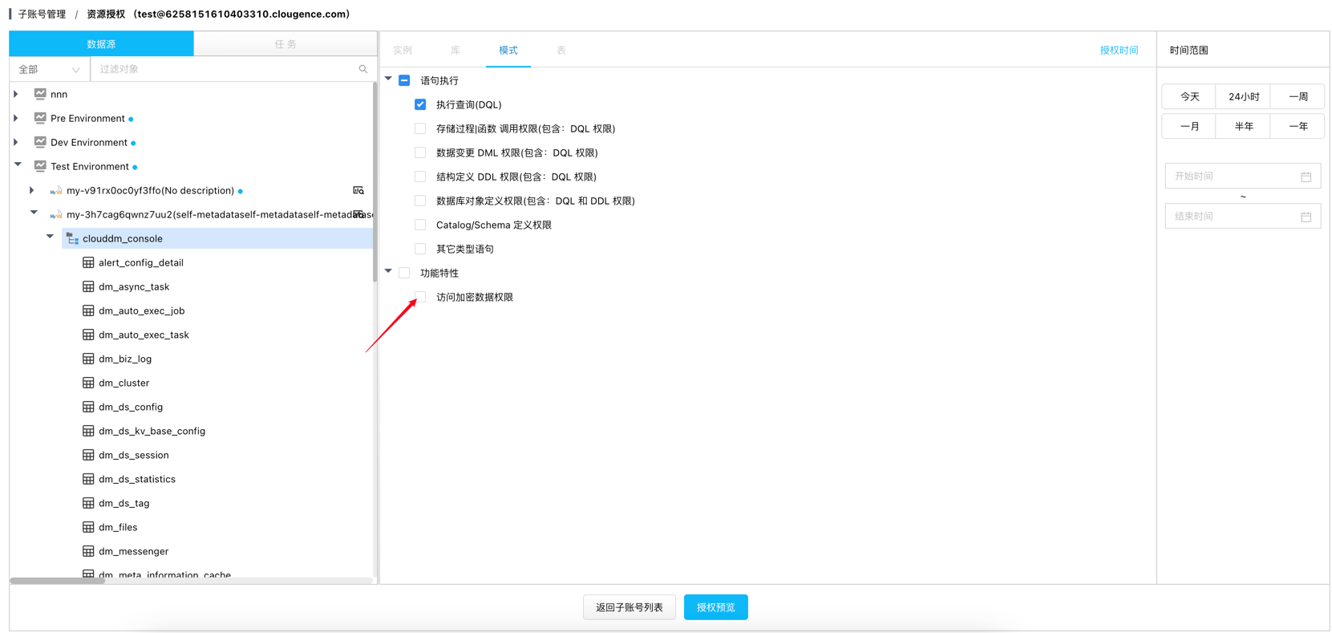
Task: Click table icon for dm_auto_exec_job
Action: coord(88,310)
